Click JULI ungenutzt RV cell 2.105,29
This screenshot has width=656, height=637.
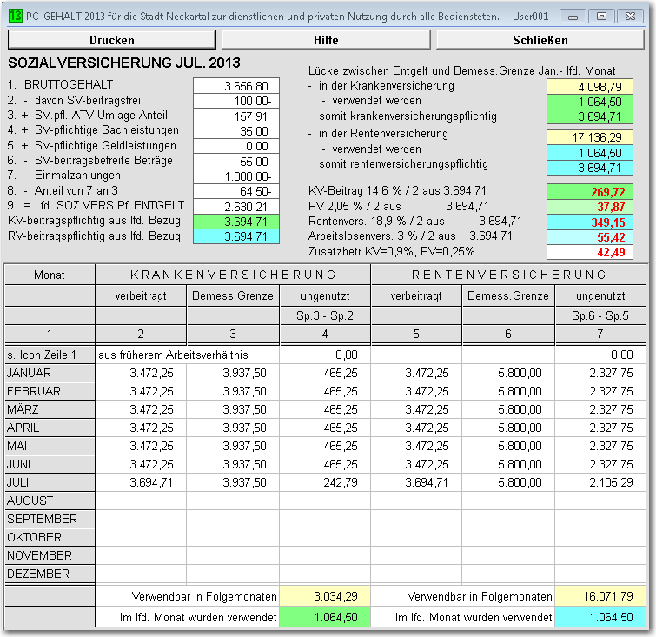(x=600, y=482)
